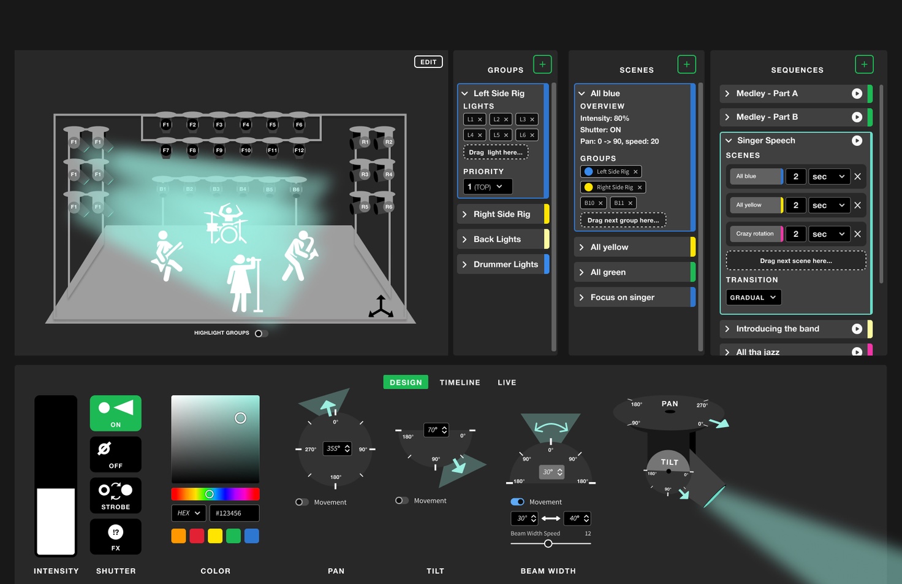This screenshot has height=584, width=902.
Task: Expand the Right Side Rig group
Action: [x=465, y=214]
